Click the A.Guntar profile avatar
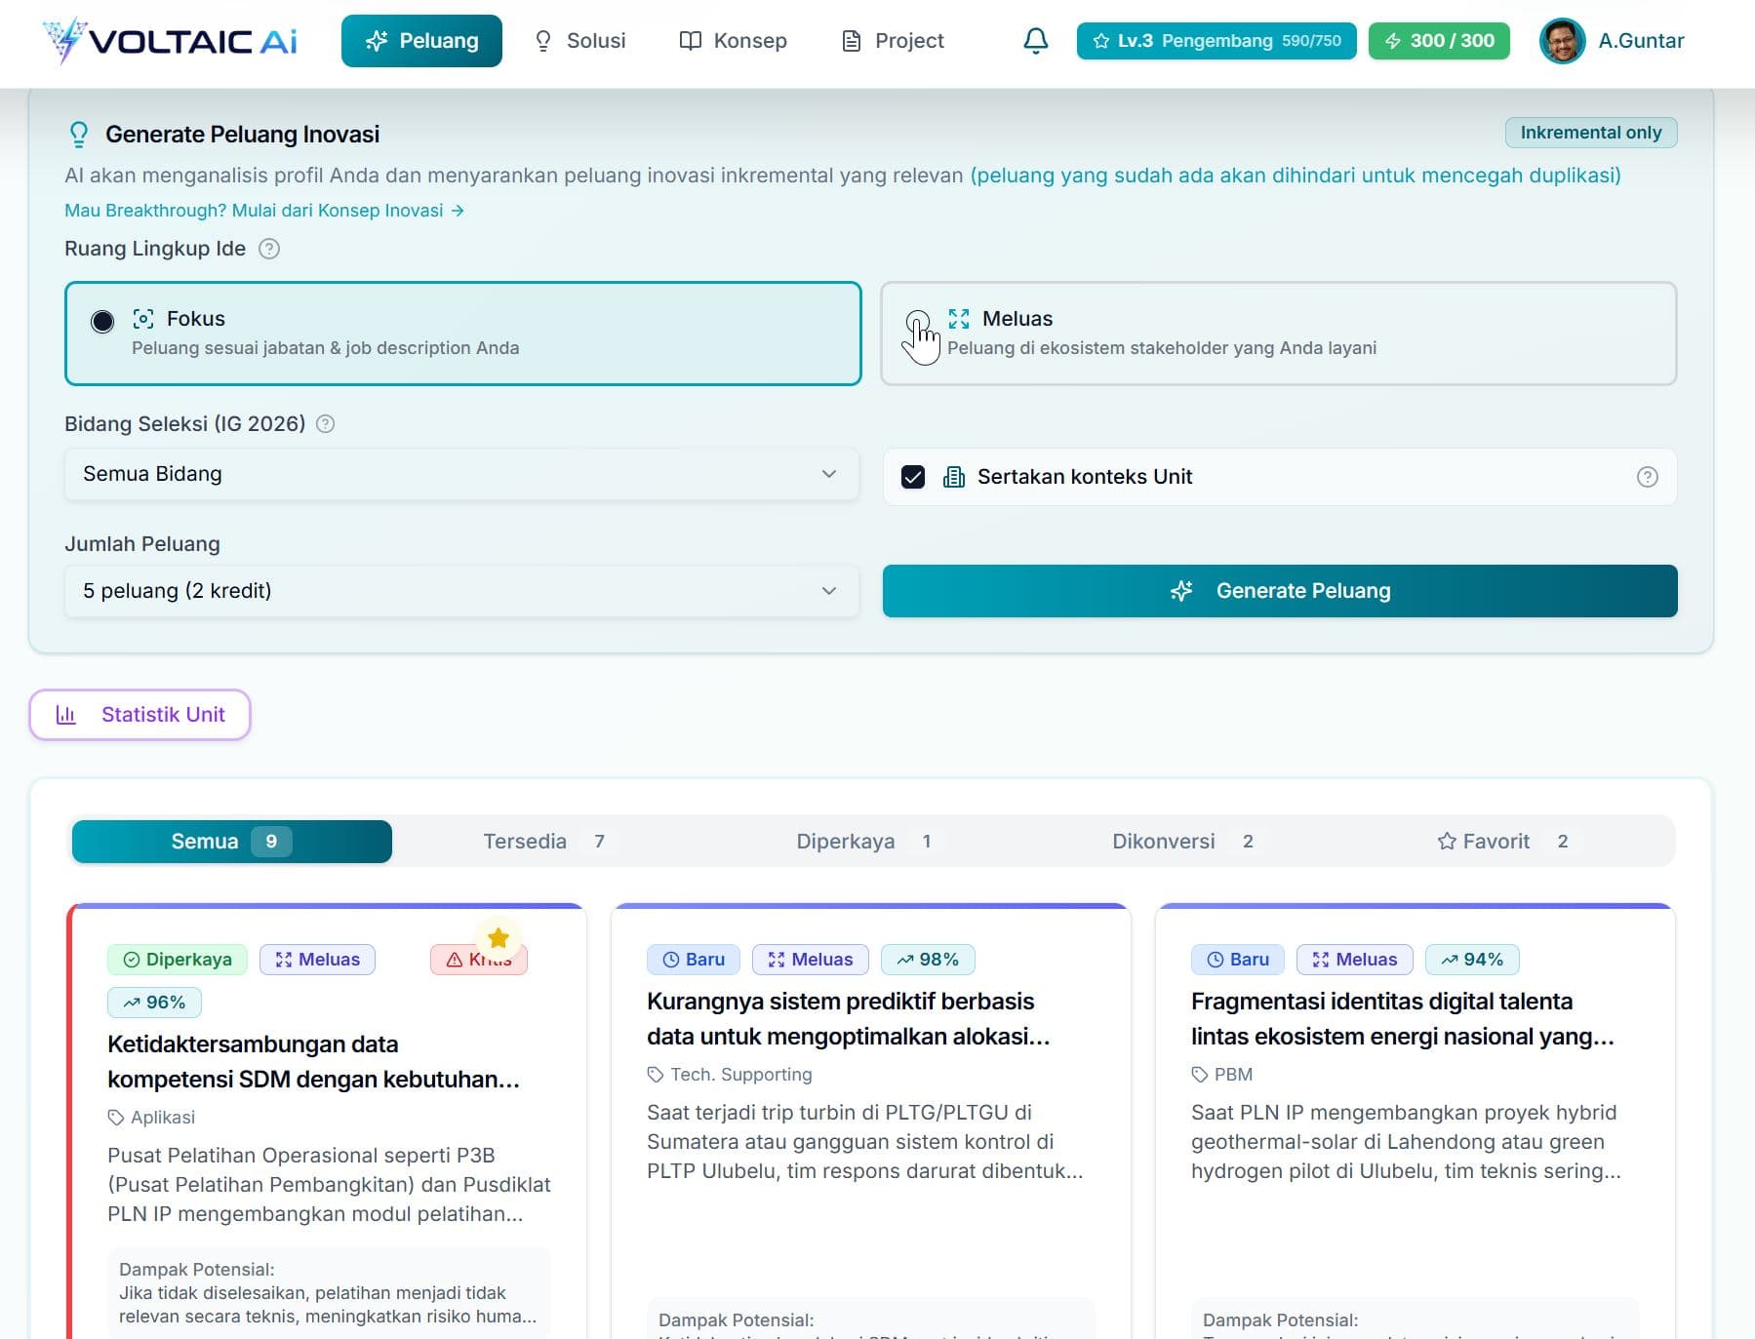This screenshot has height=1339, width=1755. (1562, 41)
